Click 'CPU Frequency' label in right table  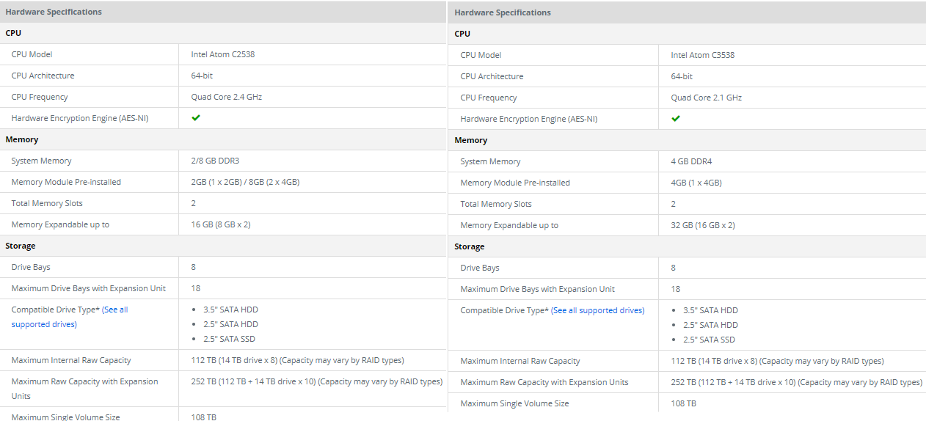(489, 98)
